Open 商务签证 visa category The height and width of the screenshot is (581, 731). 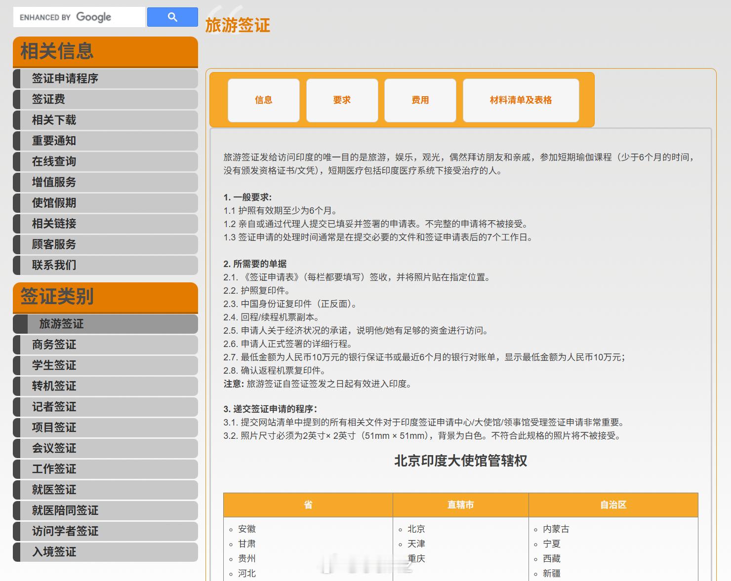tap(105, 345)
